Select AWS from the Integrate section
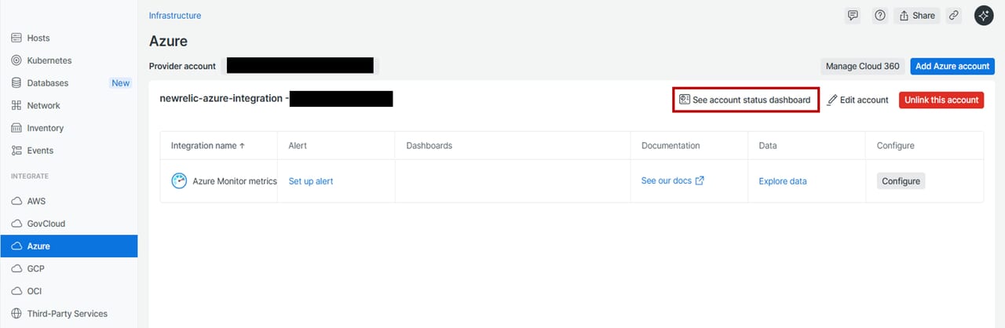Image resolution: width=1005 pixels, height=328 pixels. (36, 202)
